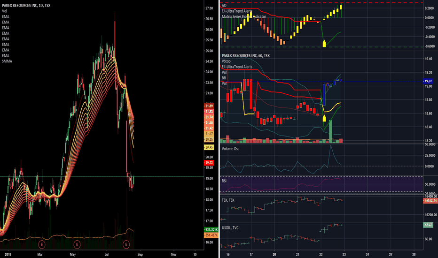
Task: Click yellow up-arrow alert in AO pane
Action: (x=324, y=43)
